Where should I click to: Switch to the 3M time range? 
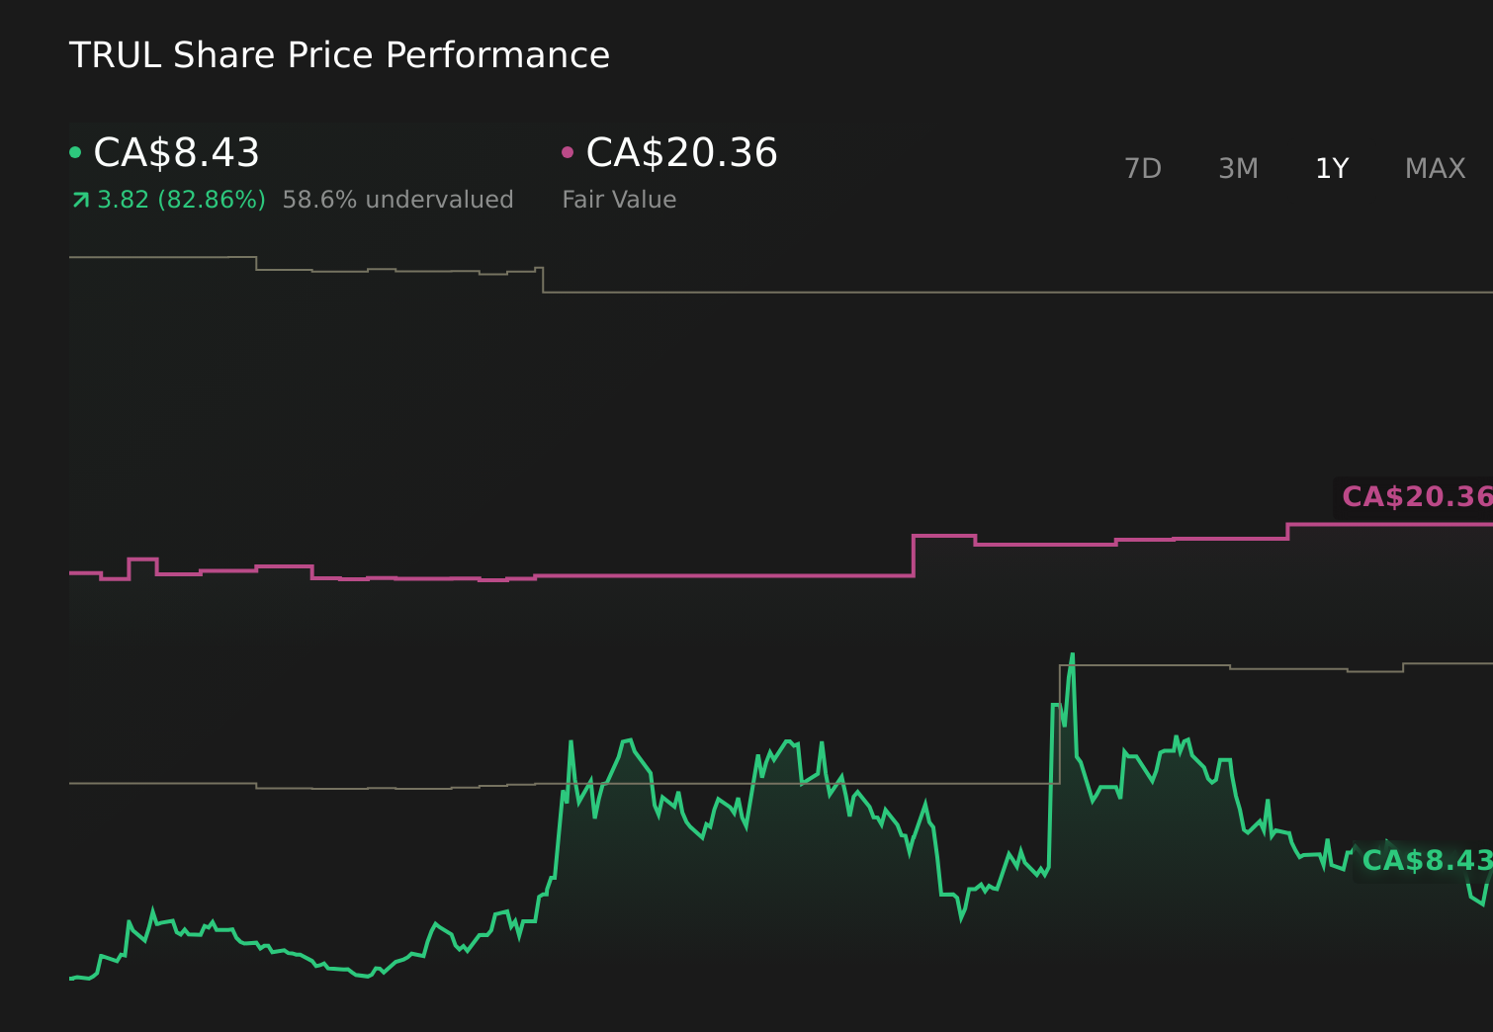1238,168
